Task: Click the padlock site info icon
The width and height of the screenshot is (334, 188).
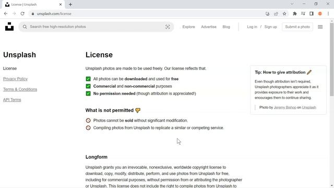Action: [x=32, y=14]
